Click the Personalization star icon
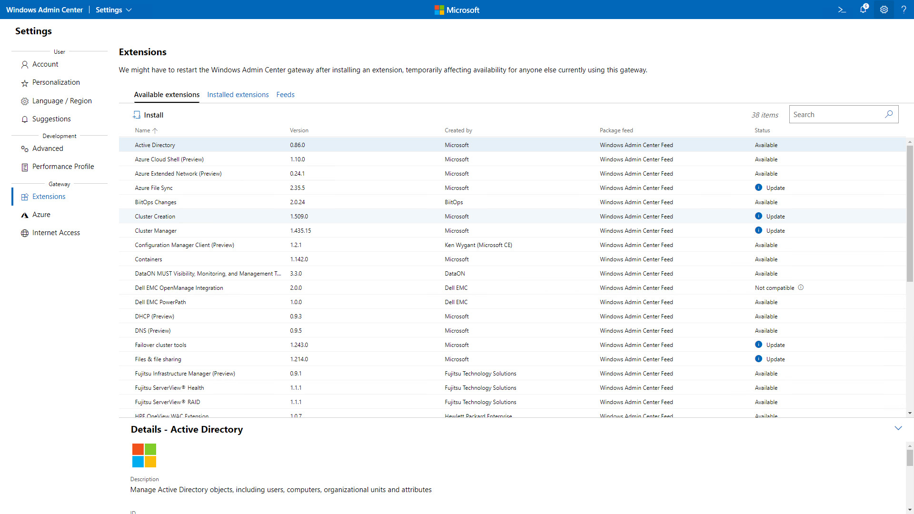Image resolution: width=914 pixels, height=514 pixels. click(x=25, y=83)
